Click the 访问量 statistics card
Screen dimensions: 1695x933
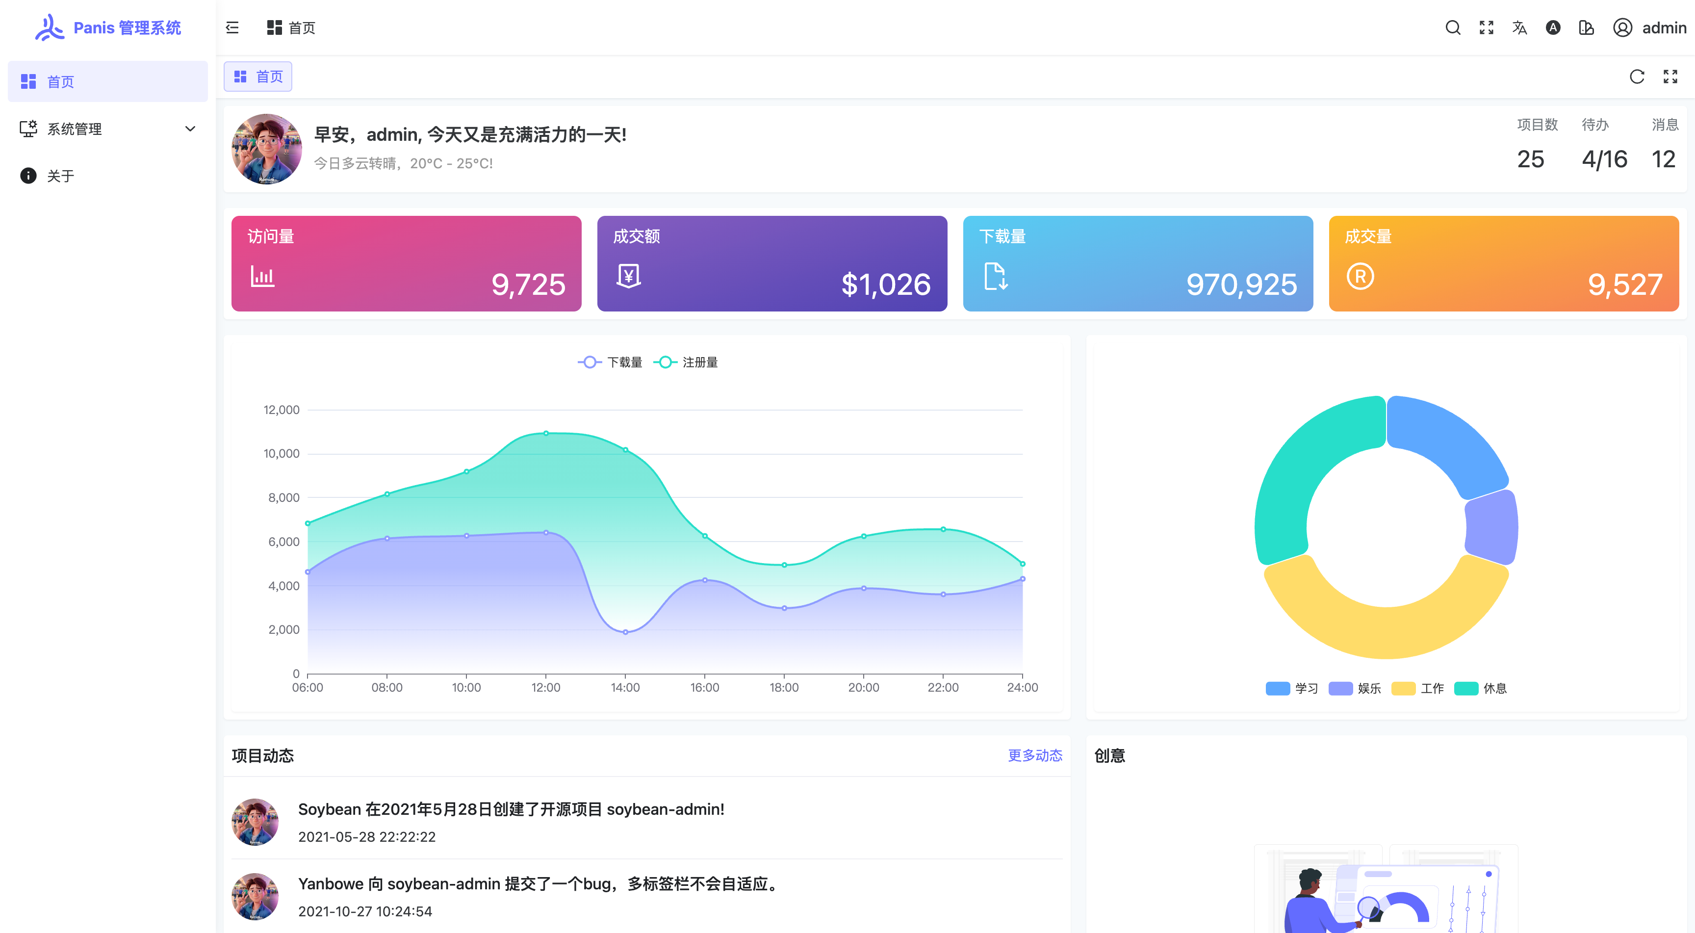[x=406, y=263]
